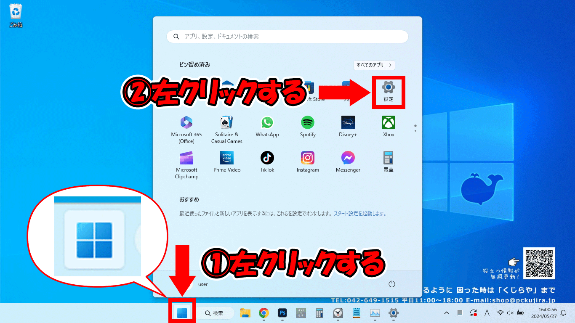Open Google Chrome from the taskbar
This screenshot has height=323, width=575.
[x=264, y=313]
